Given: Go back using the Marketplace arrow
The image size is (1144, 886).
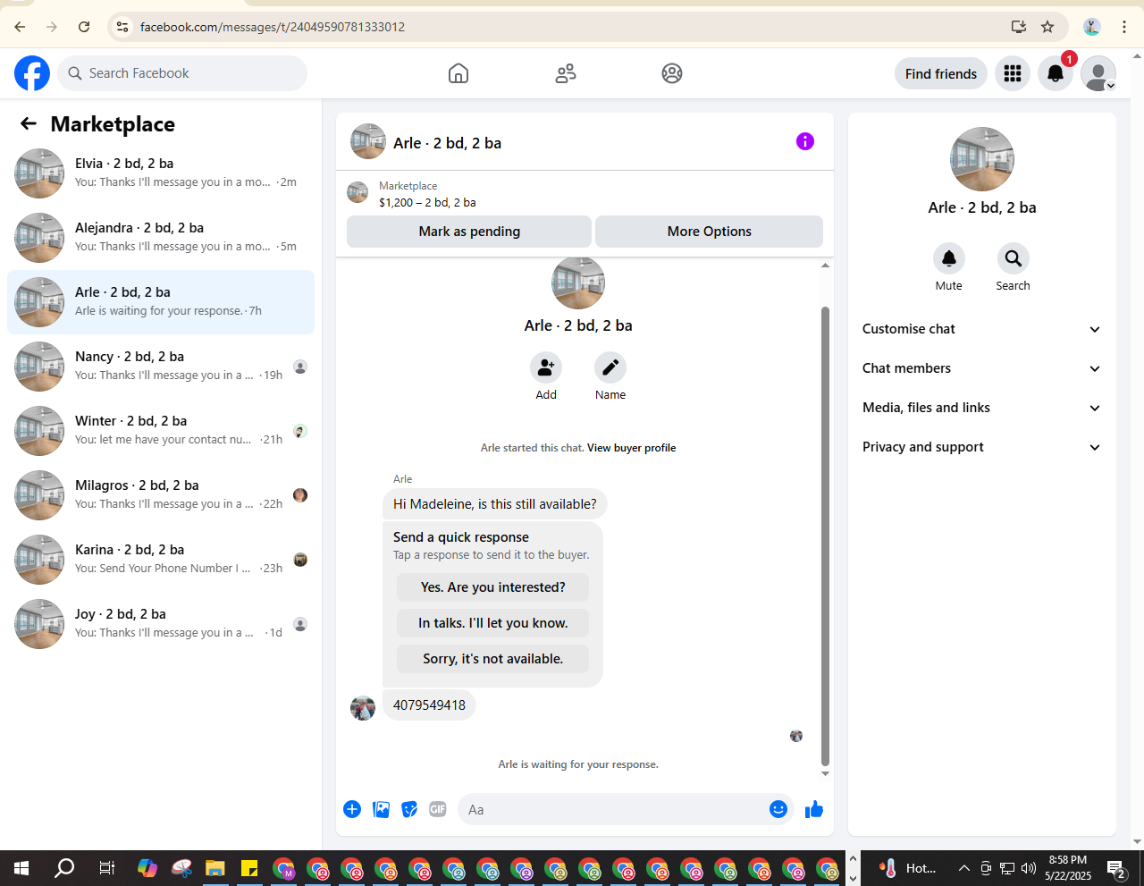Looking at the screenshot, I should (x=29, y=123).
